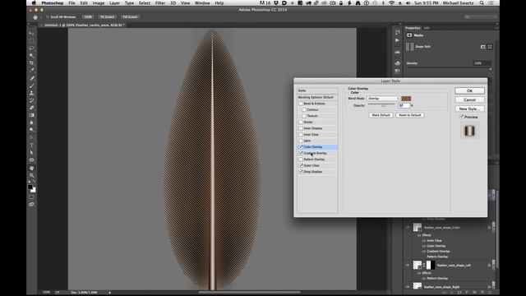Open the Actions panel play icon
The height and width of the screenshot is (296, 526).
398,40
